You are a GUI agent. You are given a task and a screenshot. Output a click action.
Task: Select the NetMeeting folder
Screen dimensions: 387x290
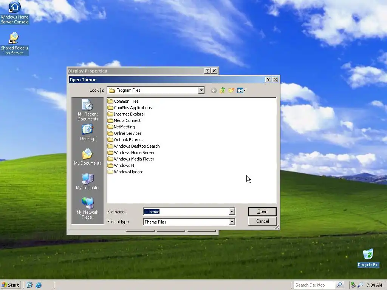tap(121, 127)
